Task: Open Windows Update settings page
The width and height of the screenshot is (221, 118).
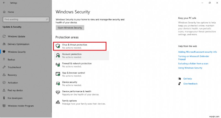Action: click(16, 36)
